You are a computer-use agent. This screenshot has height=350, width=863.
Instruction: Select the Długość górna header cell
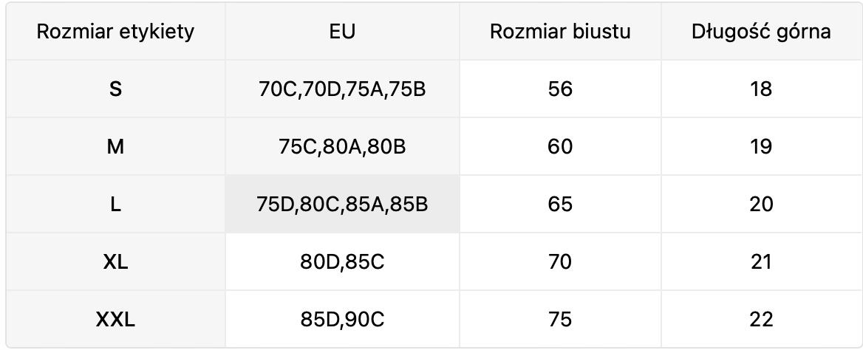pos(760,32)
